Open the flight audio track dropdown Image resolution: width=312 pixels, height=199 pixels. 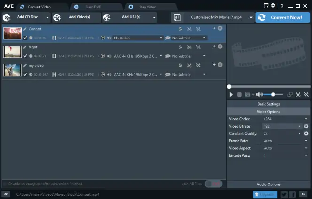[138, 56]
